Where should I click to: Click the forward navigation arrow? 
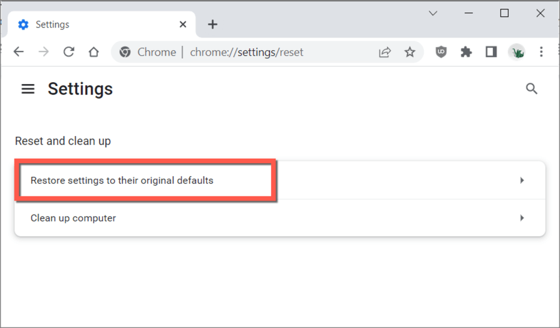(44, 52)
